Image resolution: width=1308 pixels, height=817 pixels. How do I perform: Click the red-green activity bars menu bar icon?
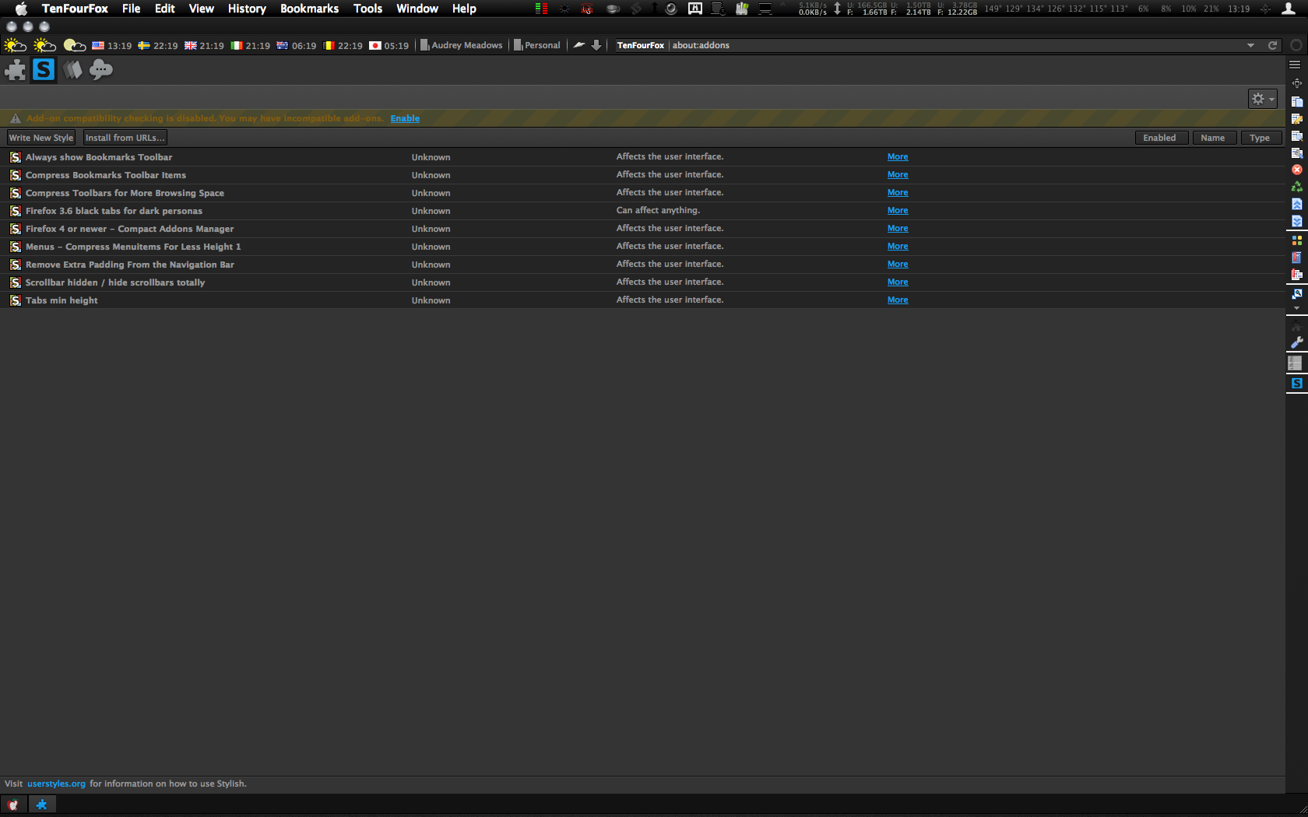(x=541, y=9)
